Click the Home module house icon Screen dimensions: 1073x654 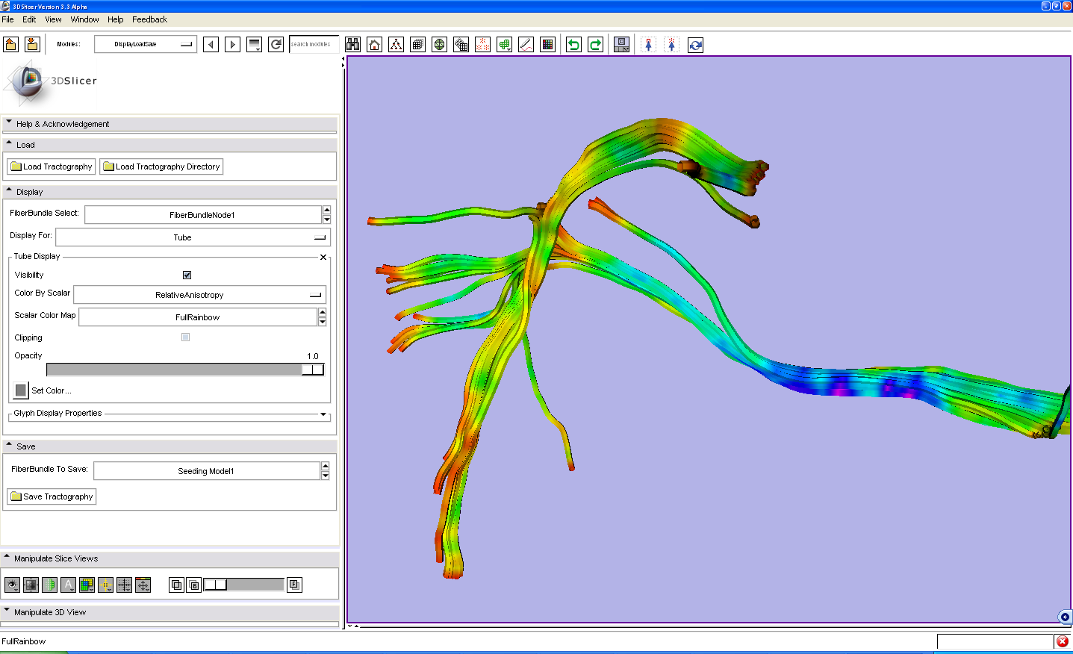click(375, 45)
